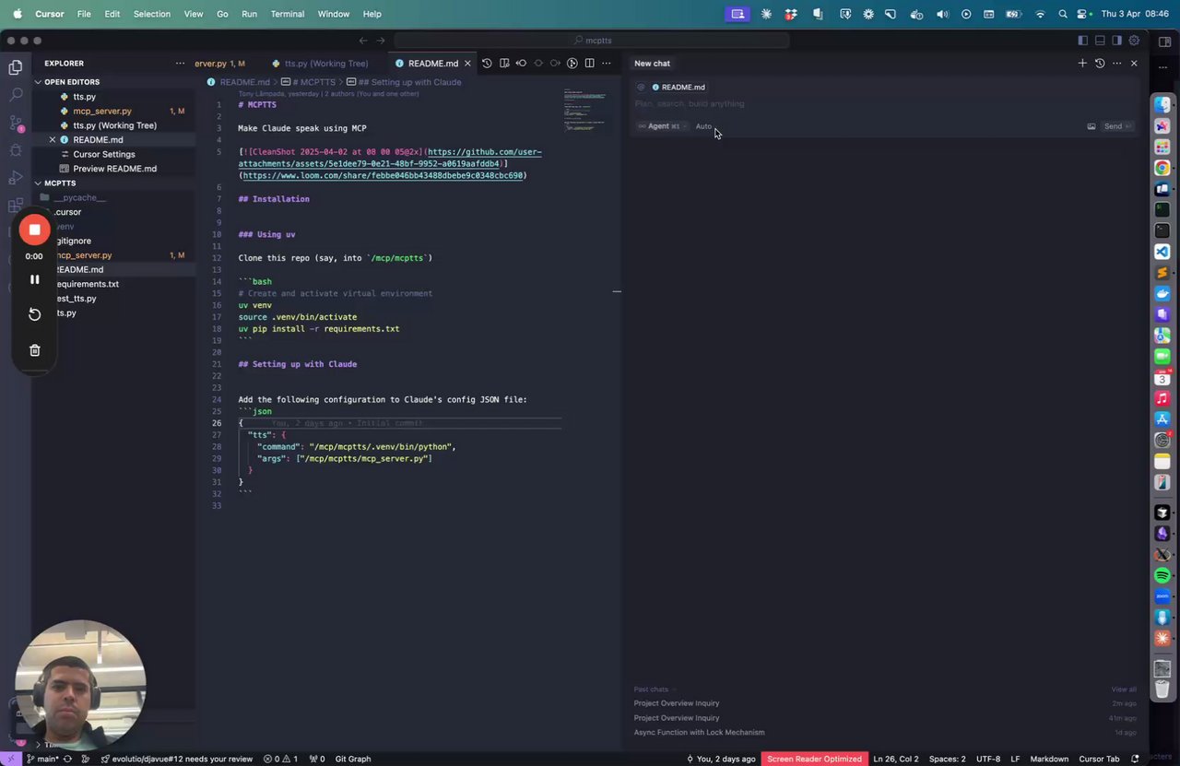1180x766 pixels.
Task: Open requirements.txt in the file tree
Action: coord(88,284)
